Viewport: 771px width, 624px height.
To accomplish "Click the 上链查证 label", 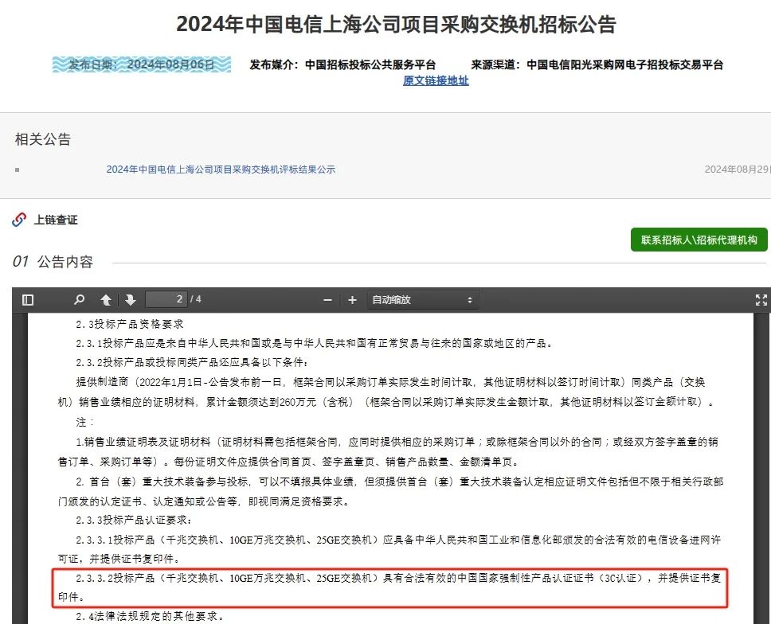I will click(56, 220).
